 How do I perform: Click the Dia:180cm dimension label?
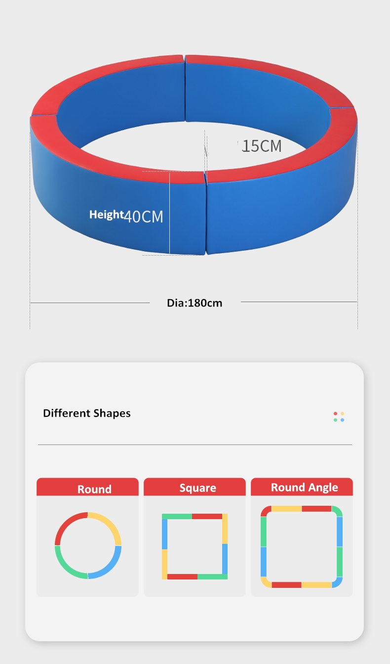[195, 303]
